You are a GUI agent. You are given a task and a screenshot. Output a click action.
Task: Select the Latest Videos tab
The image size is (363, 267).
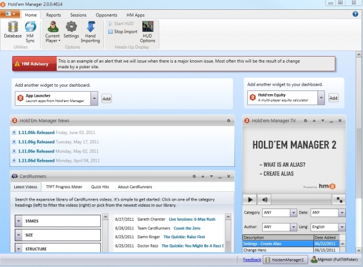pyautogui.click(x=25, y=187)
